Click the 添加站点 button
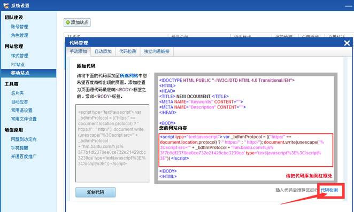This screenshot has width=354, height=212. pyautogui.click(x=77, y=22)
